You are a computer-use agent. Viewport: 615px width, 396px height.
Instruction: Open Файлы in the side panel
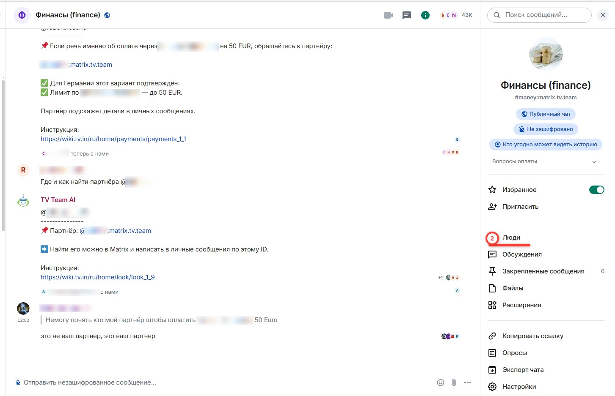point(546,288)
